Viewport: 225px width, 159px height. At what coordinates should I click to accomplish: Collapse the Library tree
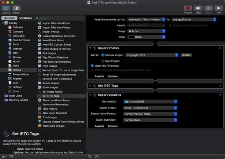(x=3, y=23)
